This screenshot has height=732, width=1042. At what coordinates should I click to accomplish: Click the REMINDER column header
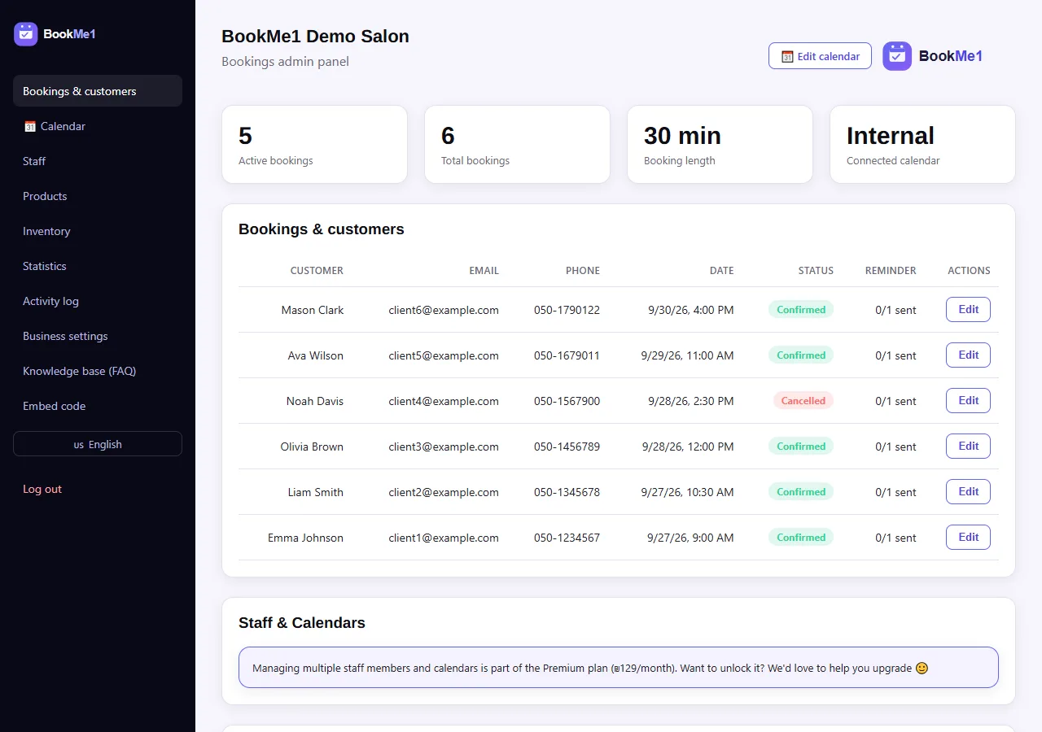click(891, 271)
